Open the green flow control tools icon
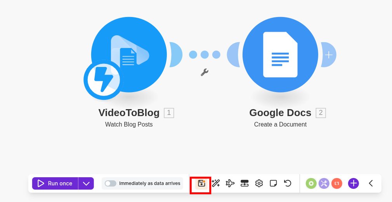The image size is (392, 202). [x=311, y=183]
